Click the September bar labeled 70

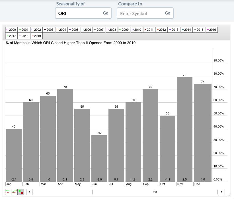pos(150,136)
